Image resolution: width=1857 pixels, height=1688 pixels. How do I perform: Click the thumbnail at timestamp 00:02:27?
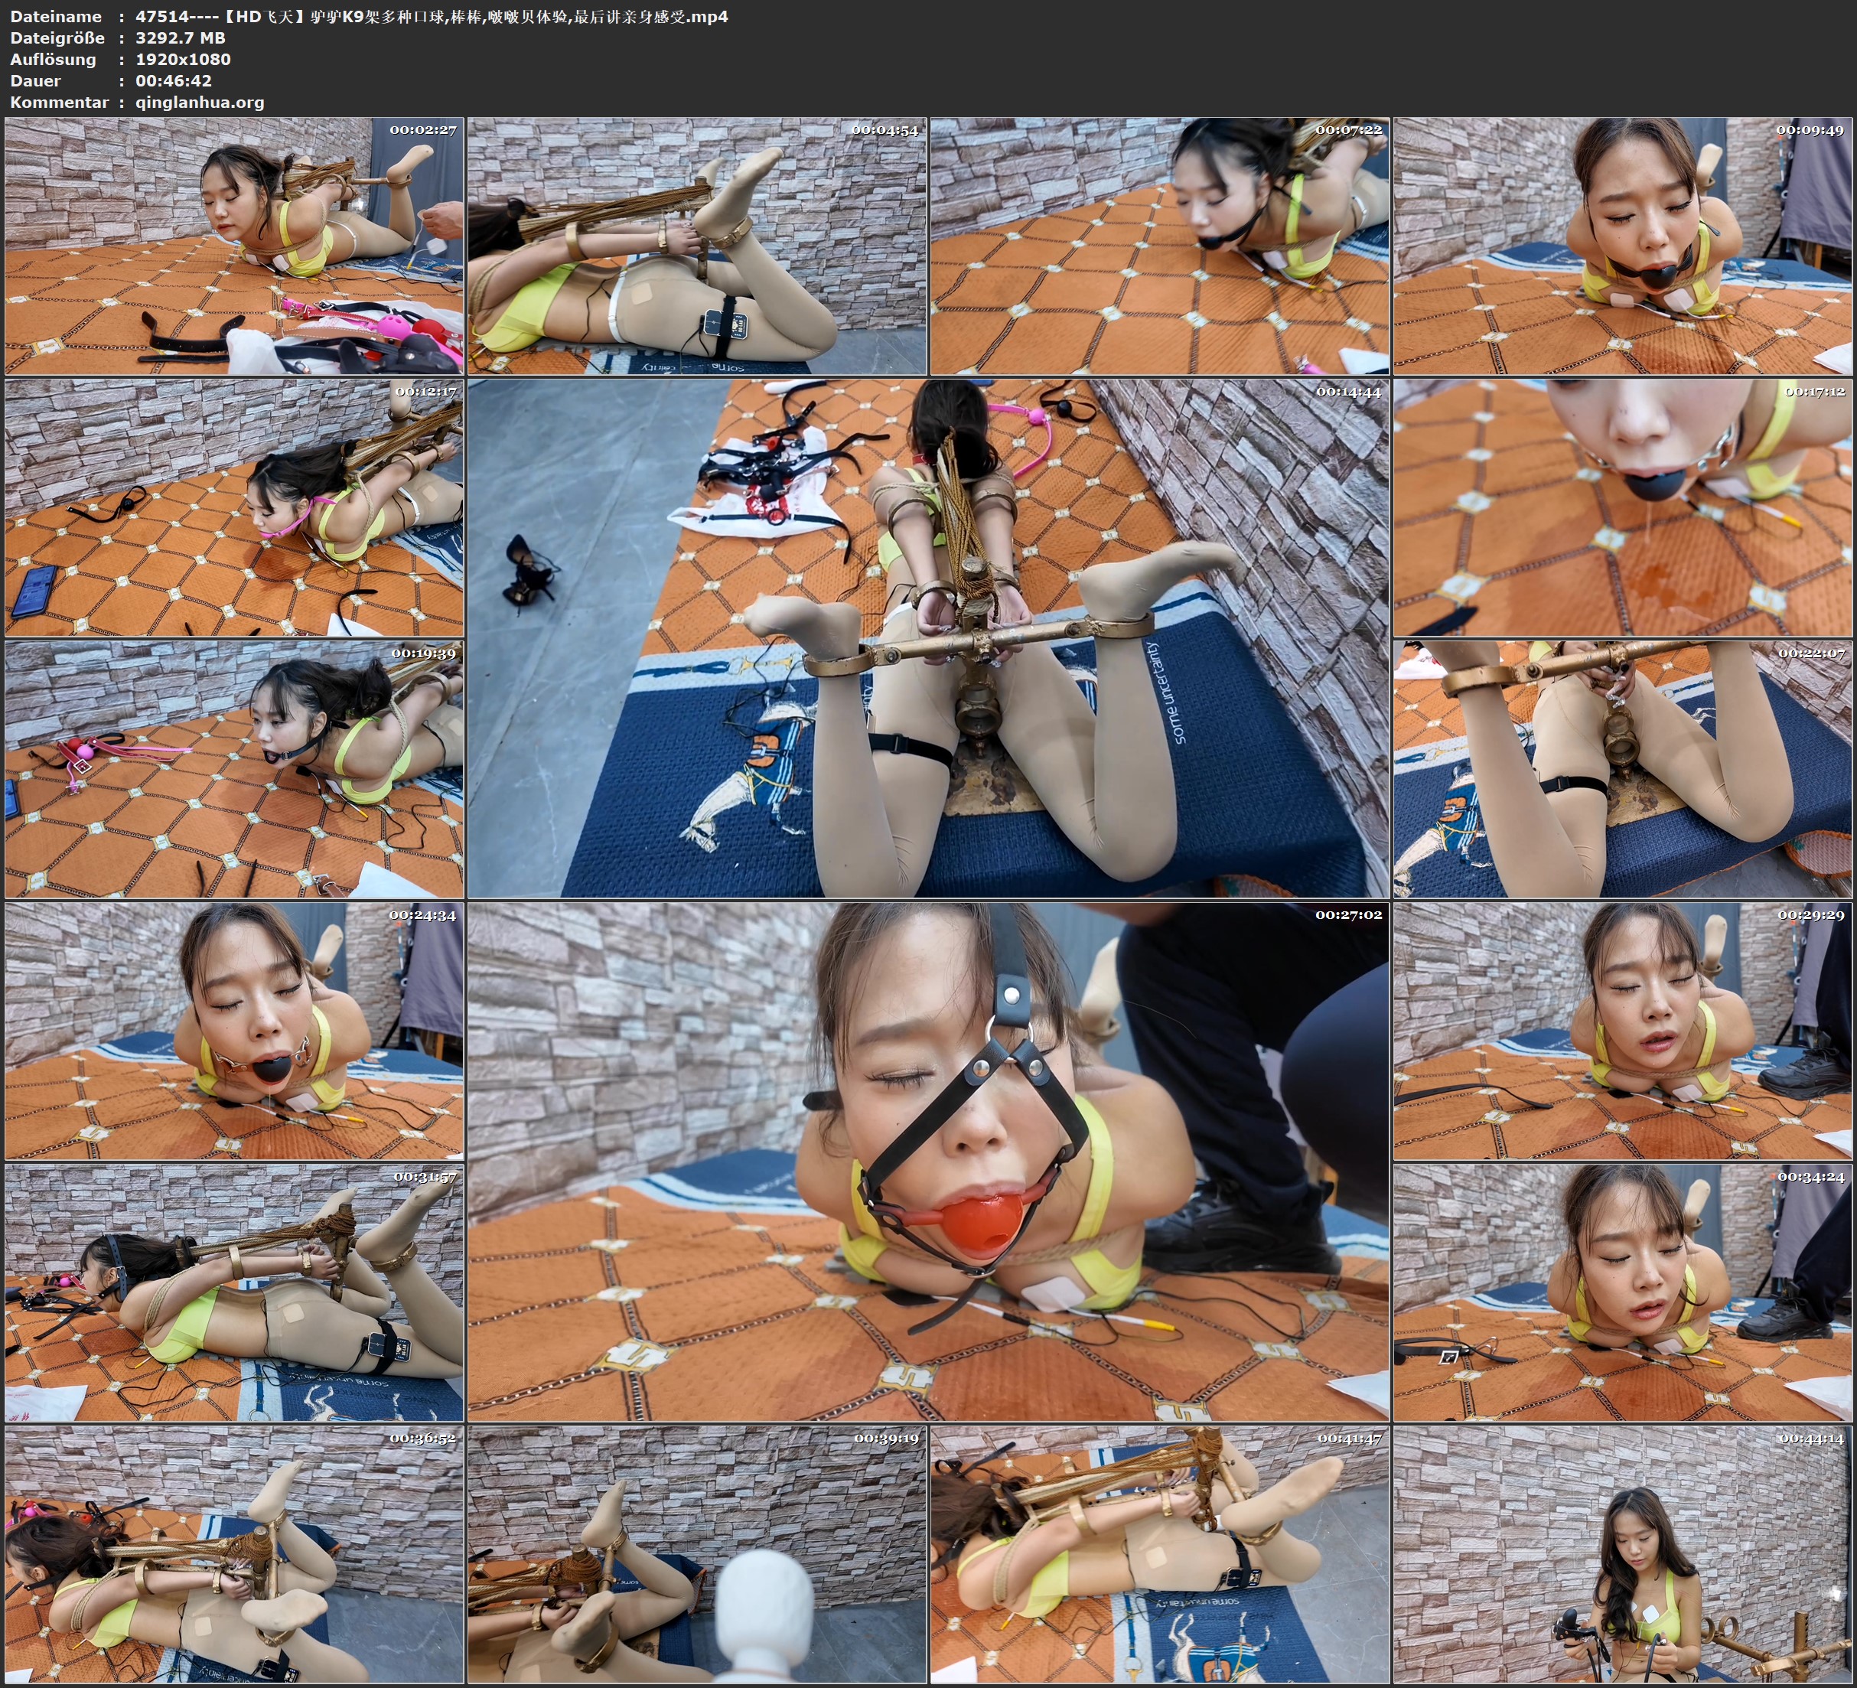234,245
